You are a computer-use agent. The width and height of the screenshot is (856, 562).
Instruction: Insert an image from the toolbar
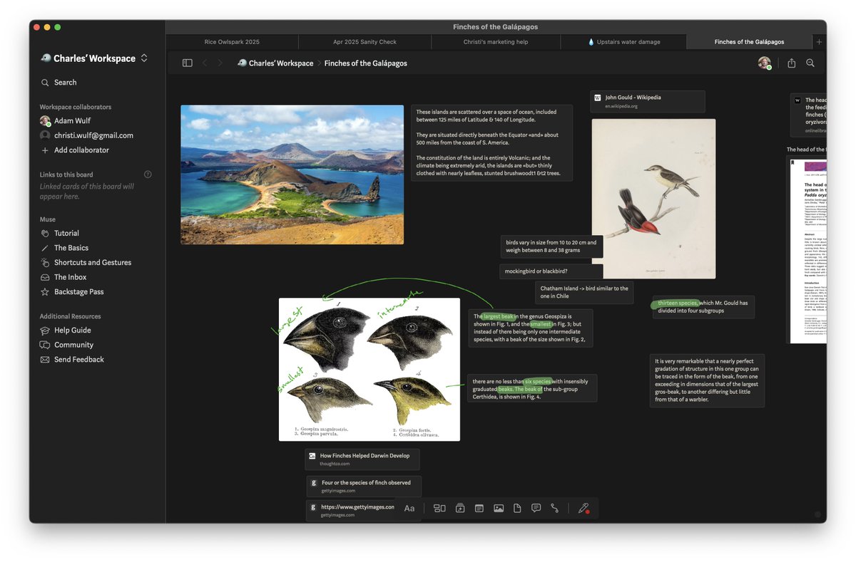[x=499, y=508]
